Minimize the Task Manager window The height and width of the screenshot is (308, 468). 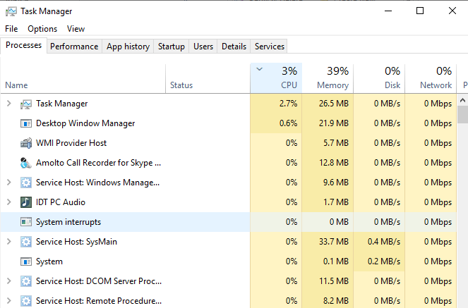tap(388, 11)
